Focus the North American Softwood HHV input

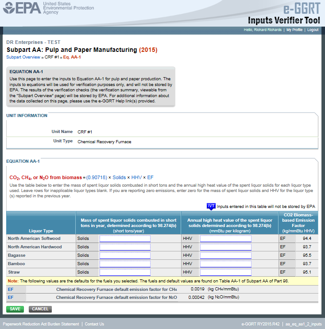(226, 239)
